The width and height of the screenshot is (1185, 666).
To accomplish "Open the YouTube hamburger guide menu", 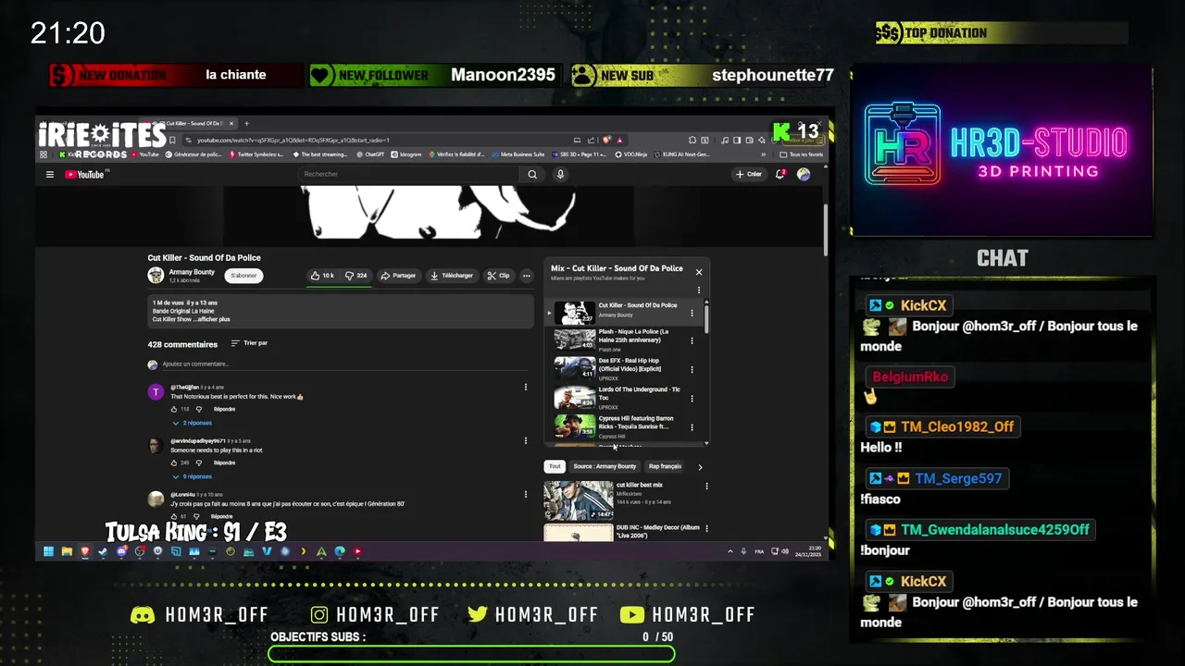I will click(50, 174).
